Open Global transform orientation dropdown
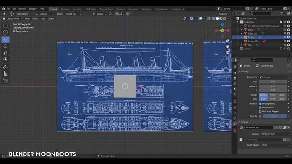 pos(99,14)
